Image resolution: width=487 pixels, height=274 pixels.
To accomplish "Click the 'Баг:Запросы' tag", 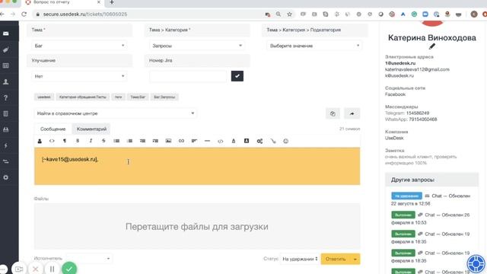I will point(164,97).
